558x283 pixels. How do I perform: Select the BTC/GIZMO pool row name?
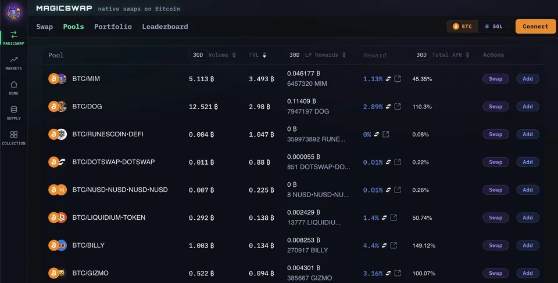91,273
